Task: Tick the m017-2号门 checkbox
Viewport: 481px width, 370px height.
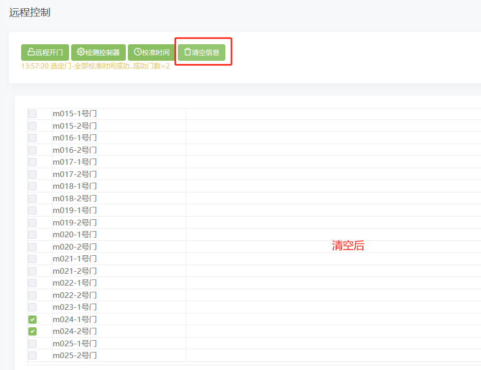Action: [x=32, y=174]
